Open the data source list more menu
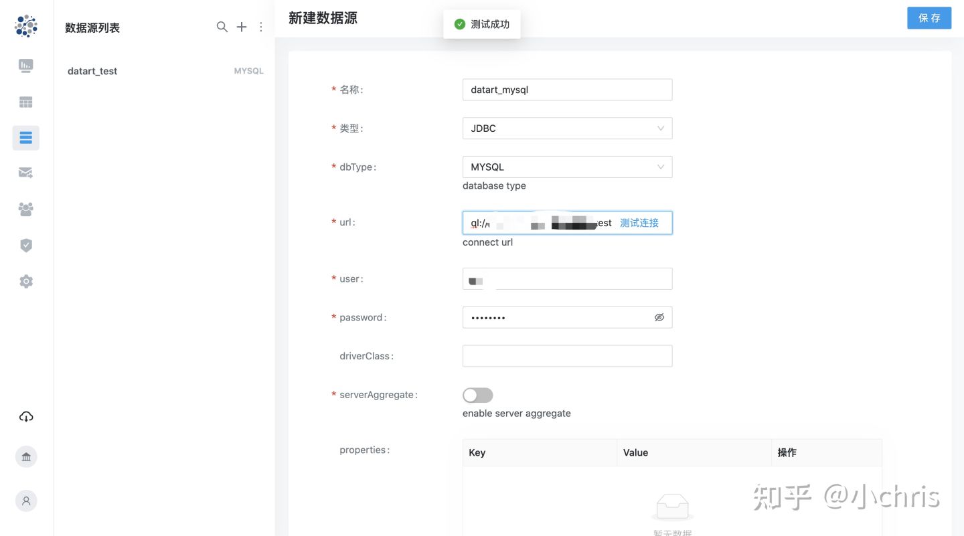 coord(261,27)
